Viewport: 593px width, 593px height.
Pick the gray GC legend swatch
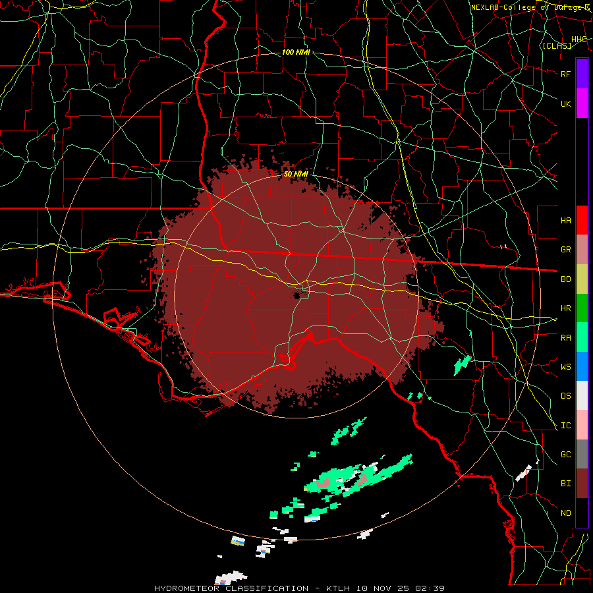582,454
